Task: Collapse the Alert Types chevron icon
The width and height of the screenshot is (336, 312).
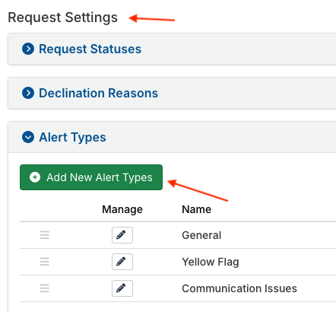Action: (x=28, y=137)
